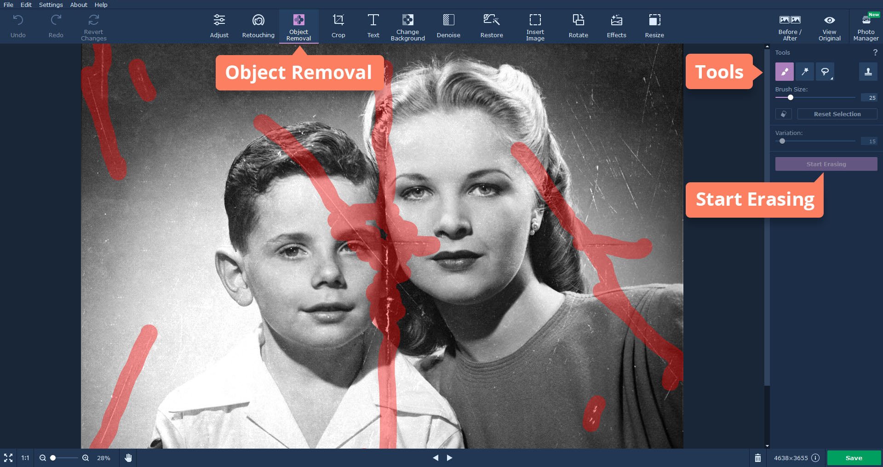Image resolution: width=883 pixels, height=467 pixels.
Task: Click the fit-to-screen icon
Action: point(8,458)
